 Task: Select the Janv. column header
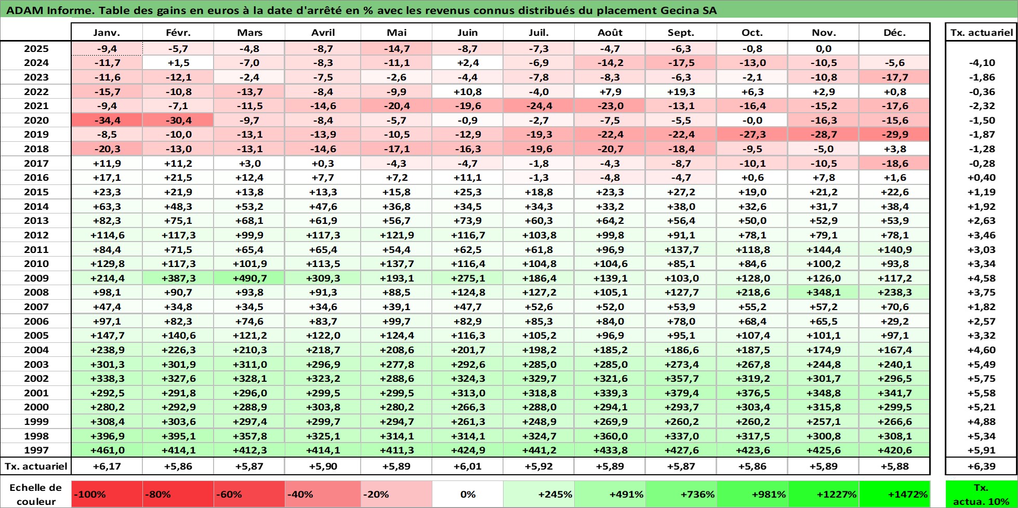coord(107,32)
